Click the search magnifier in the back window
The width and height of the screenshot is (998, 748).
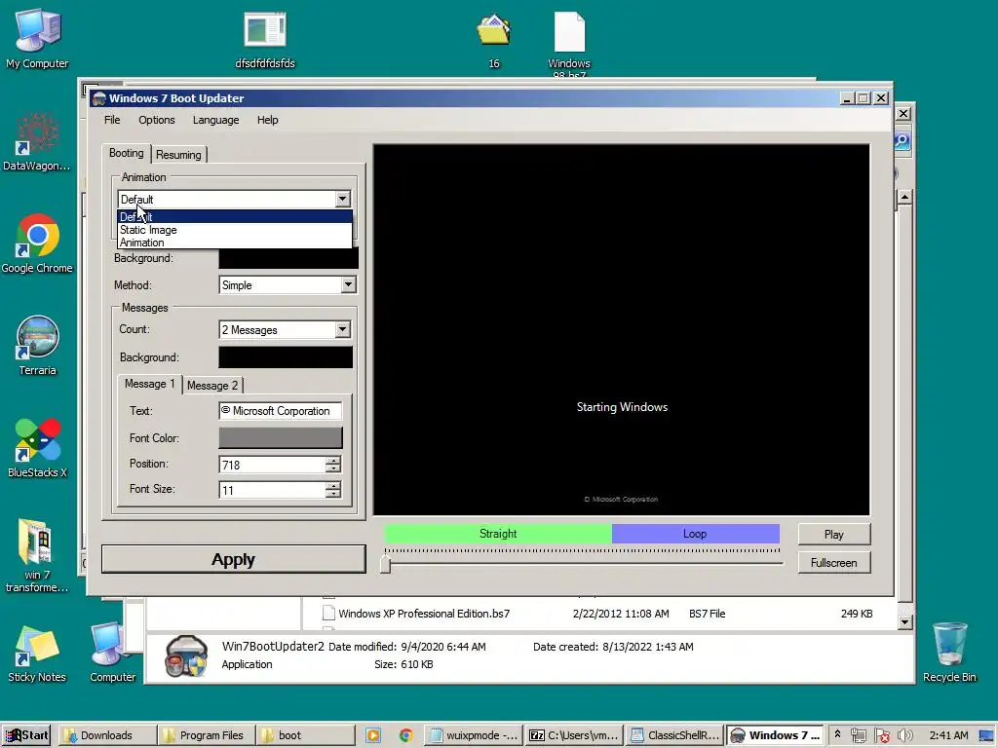pos(902,140)
